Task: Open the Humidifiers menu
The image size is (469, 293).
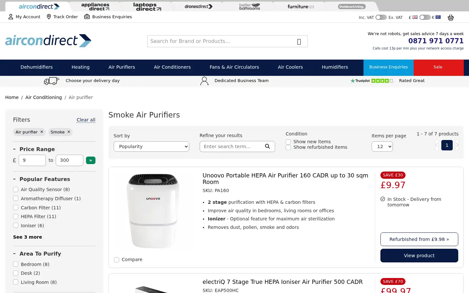Action: pos(335,67)
